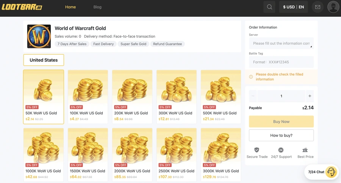
Task: Select the 2500K WoW US Gold card
Action: (x=177, y=155)
